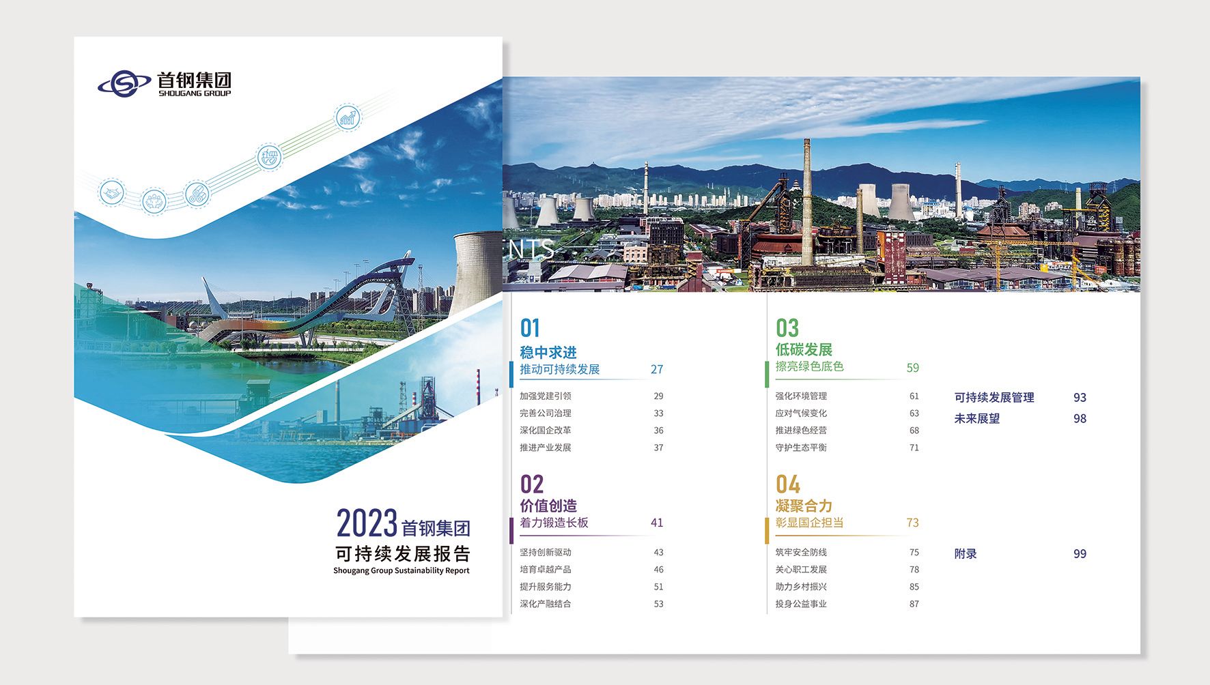Click the 彰显国企担当 subtitle line
Image resolution: width=1210 pixels, height=685 pixels.
pyautogui.click(x=809, y=523)
